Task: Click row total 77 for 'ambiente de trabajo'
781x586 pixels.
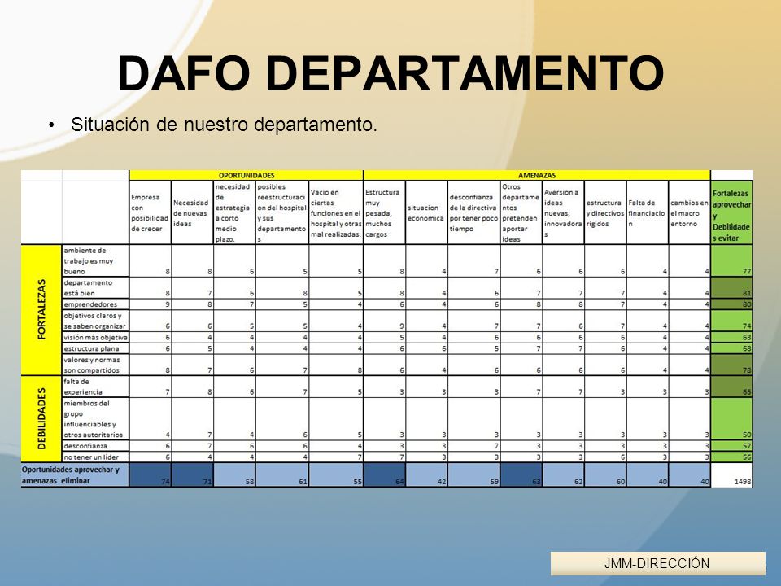Action: [x=731, y=260]
